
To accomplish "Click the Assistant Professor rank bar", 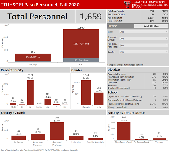I will (x=57, y=131).
